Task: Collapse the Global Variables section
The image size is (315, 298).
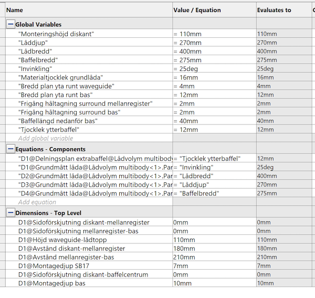Action: pyautogui.click(x=10, y=24)
